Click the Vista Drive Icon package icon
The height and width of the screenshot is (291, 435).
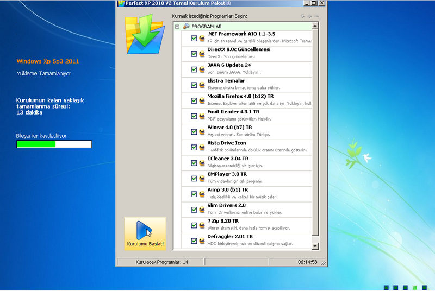202,147
